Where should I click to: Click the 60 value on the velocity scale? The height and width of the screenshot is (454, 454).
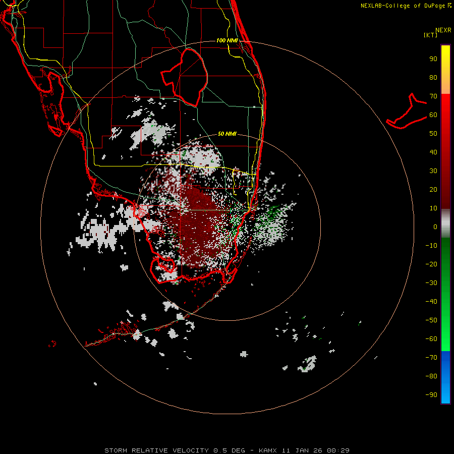(x=433, y=115)
